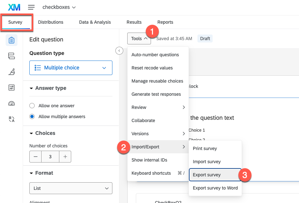Image resolution: width=299 pixels, height=203 pixels.
Task: Select Generate test responses
Action: click(x=158, y=94)
